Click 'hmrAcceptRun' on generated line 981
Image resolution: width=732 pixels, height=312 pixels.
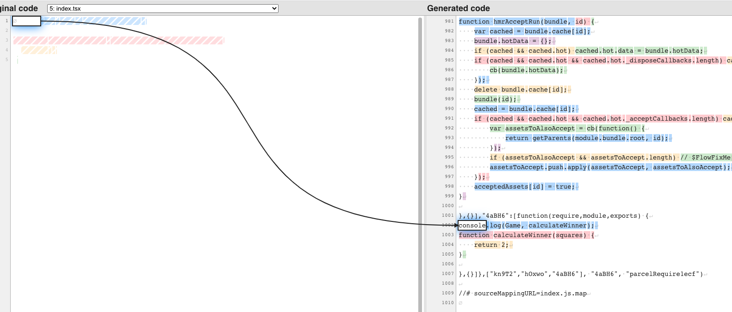pyautogui.click(x=516, y=22)
